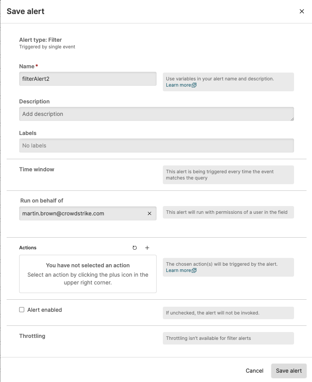
Task: Clear the Run on behalf of user
Action: coord(149,213)
